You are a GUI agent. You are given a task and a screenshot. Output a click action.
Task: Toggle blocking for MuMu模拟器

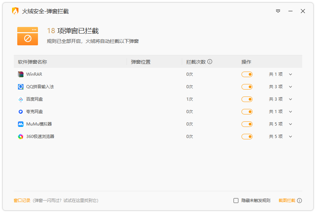point(247,124)
